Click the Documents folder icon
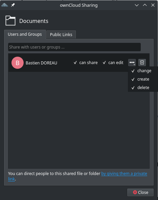The image size is (158, 200). pyautogui.click(x=10, y=21)
